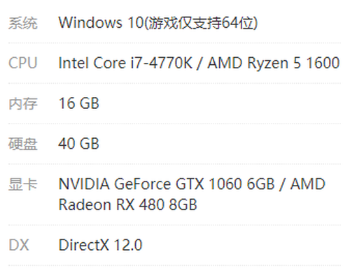Click the DirectX 12.0 value

(100, 245)
